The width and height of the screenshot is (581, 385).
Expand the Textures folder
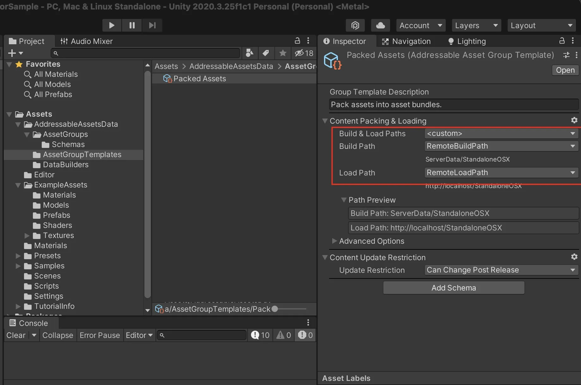click(x=27, y=235)
